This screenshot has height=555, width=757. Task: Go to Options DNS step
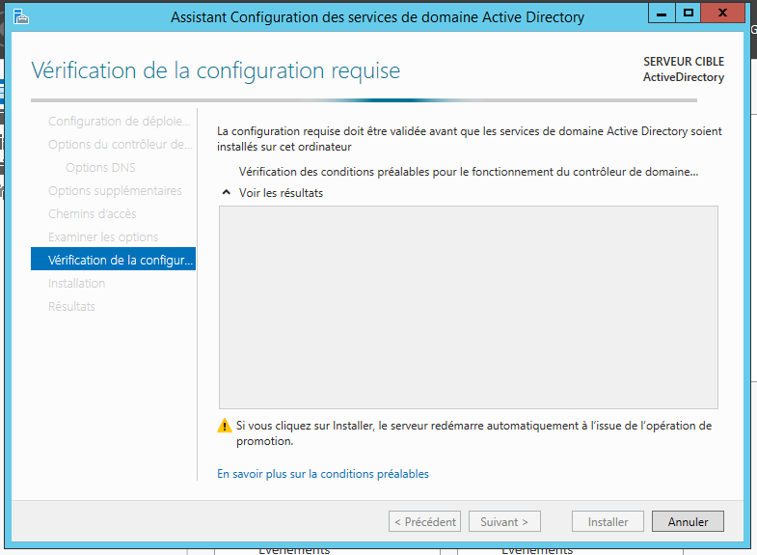point(100,168)
